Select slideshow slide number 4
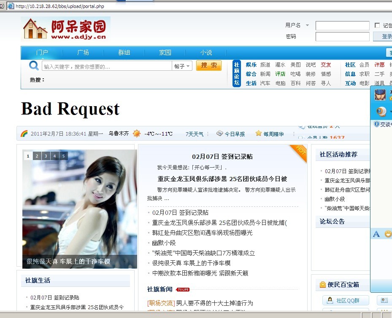The image size is (392, 318). [x=54, y=156]
